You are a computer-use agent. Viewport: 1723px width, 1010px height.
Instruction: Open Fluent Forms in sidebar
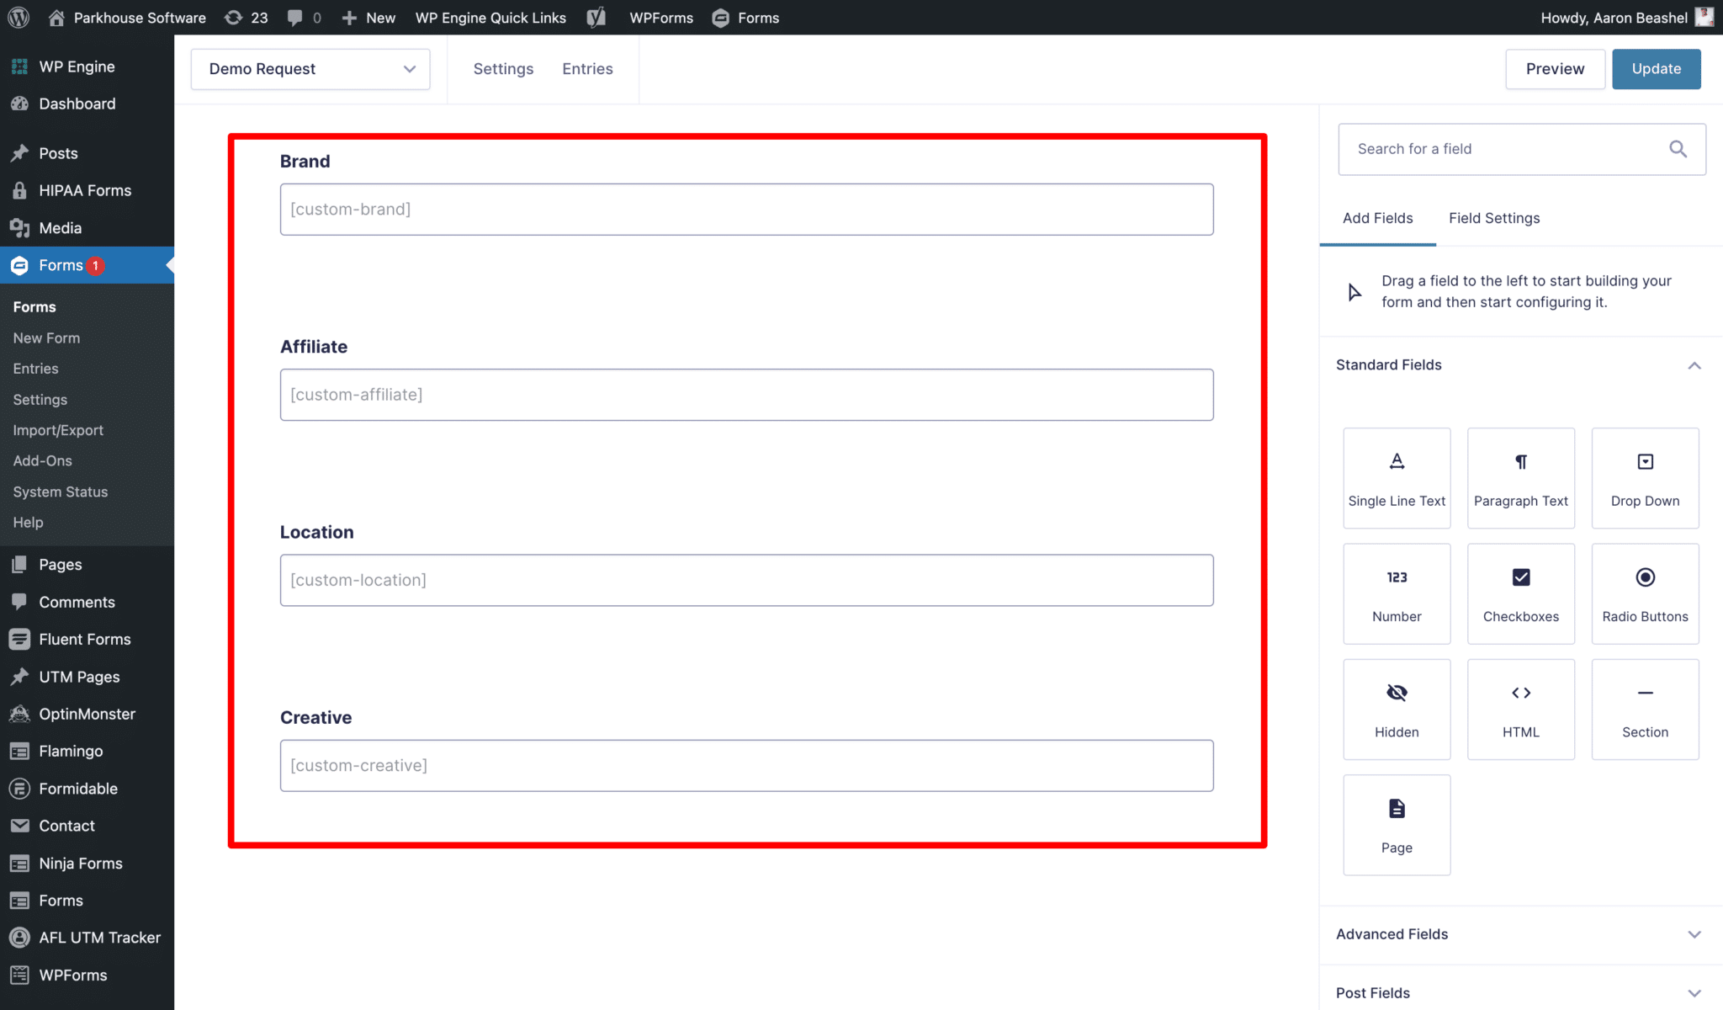(85, 639)
